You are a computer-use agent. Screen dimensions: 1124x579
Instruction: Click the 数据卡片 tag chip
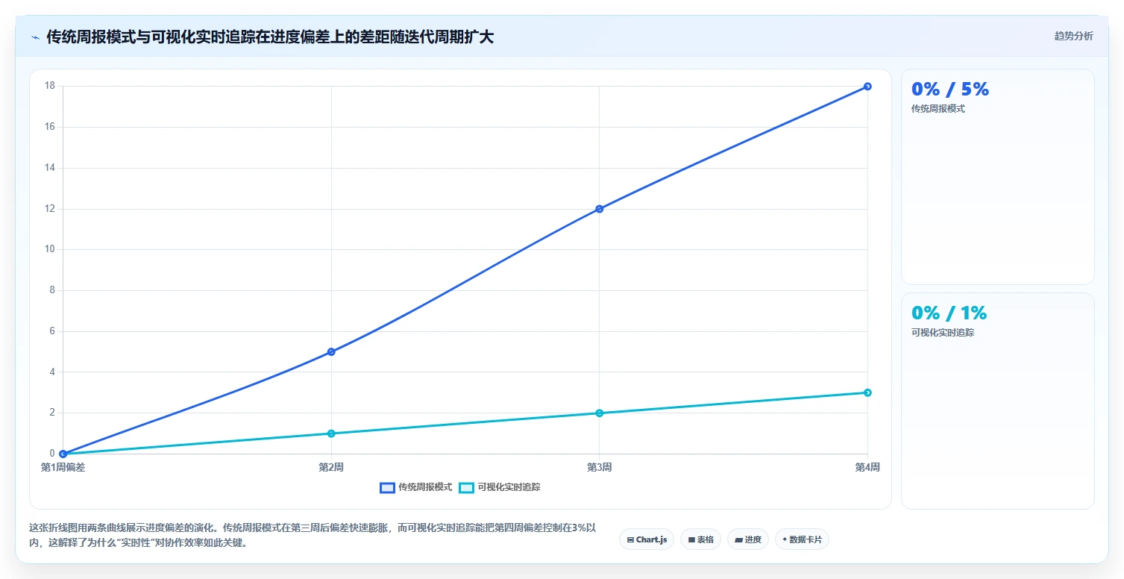[x=802, y=539]
